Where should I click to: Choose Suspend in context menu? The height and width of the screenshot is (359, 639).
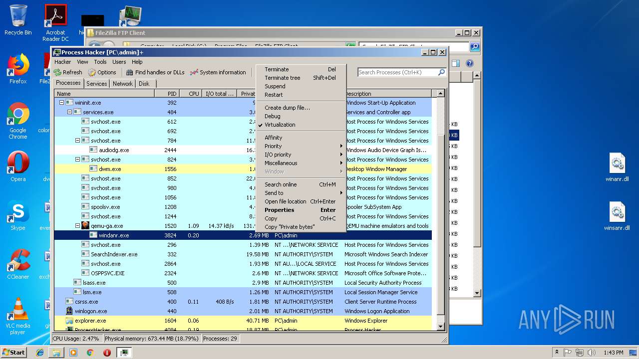pyautogui.click(x=301, y=86)
